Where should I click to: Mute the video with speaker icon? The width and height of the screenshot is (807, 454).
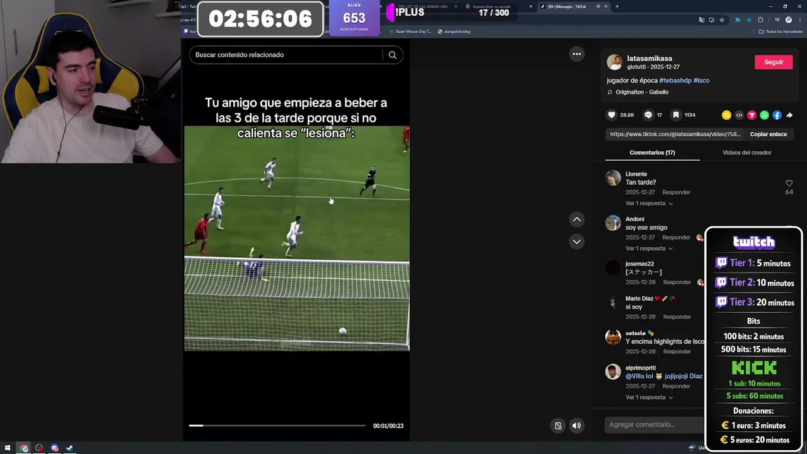576,426
